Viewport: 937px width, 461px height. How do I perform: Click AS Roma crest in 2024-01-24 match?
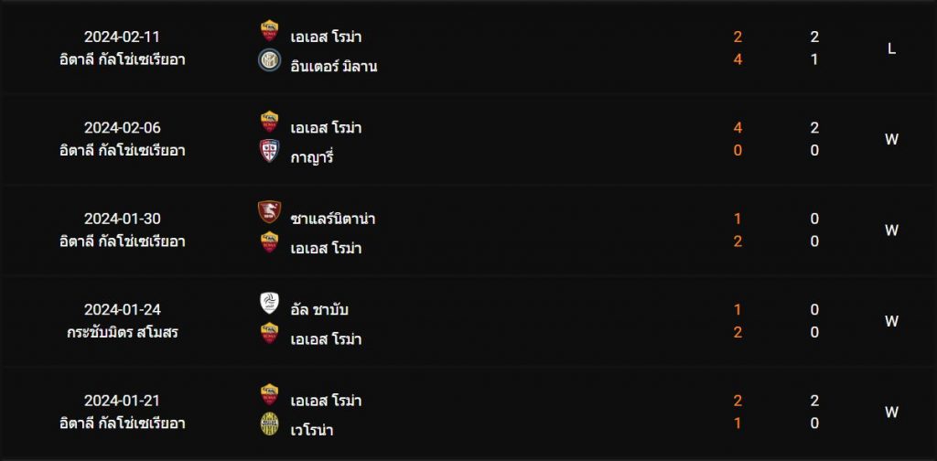270,333
